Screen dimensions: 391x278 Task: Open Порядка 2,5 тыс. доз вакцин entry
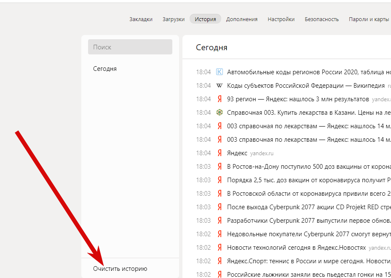(x=309, y=180)
